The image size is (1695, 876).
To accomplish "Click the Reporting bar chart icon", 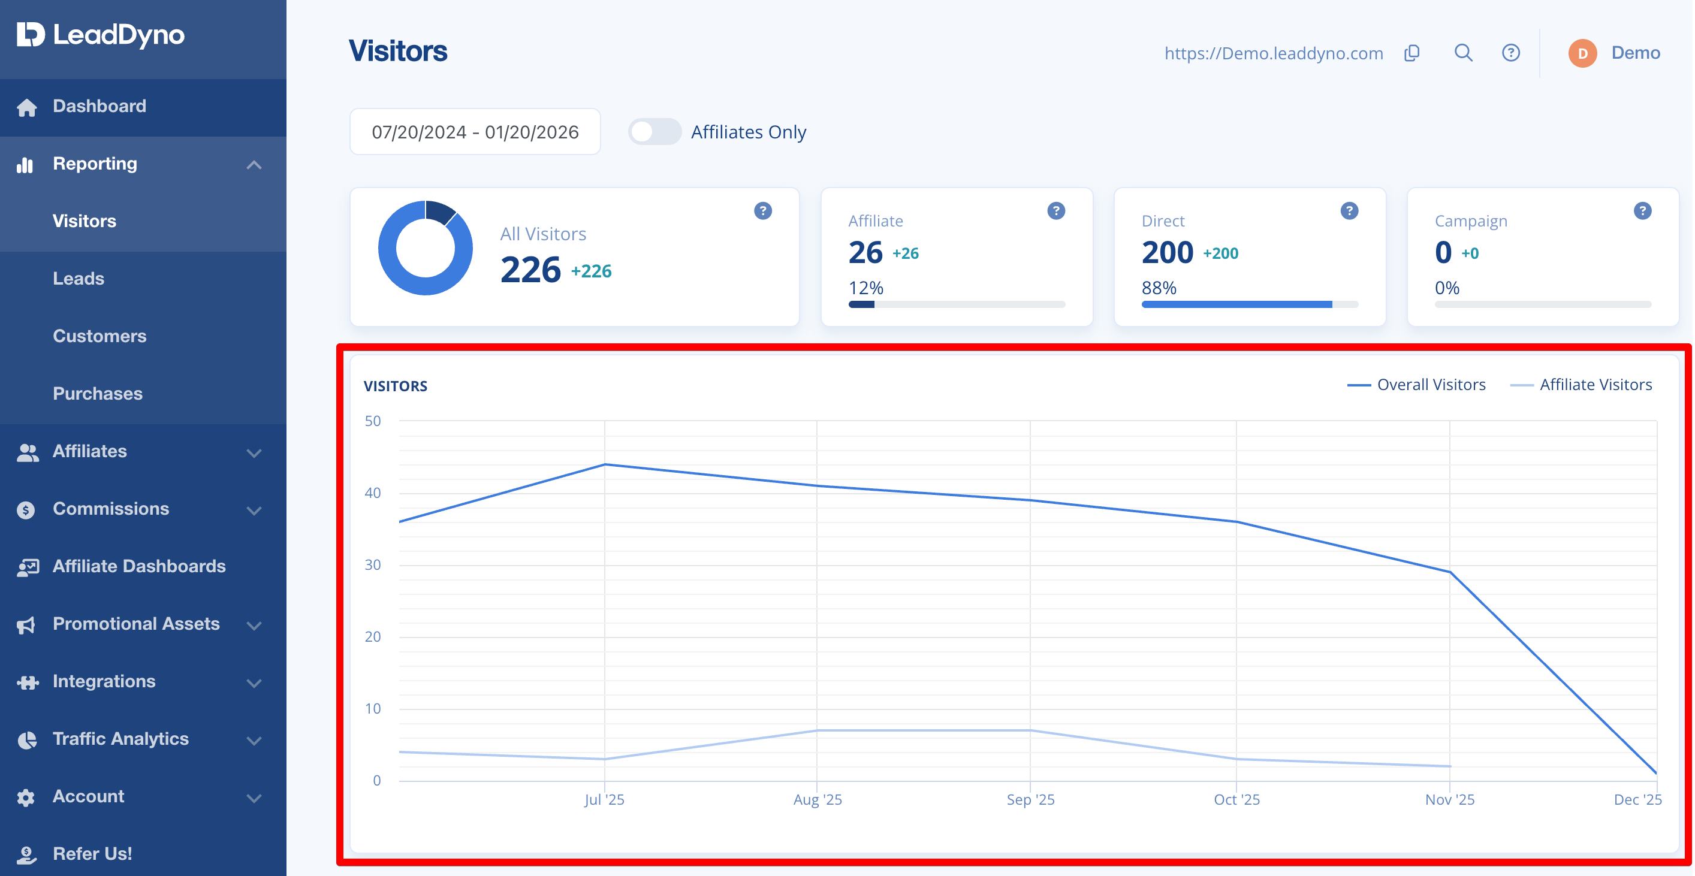I will pyautogui.click(x=26, y=164).
